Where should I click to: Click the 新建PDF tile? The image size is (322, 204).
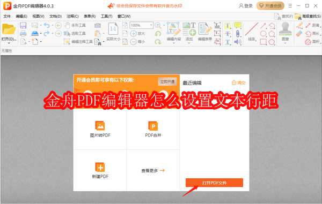pyautogui.click(x=100, y=170)
